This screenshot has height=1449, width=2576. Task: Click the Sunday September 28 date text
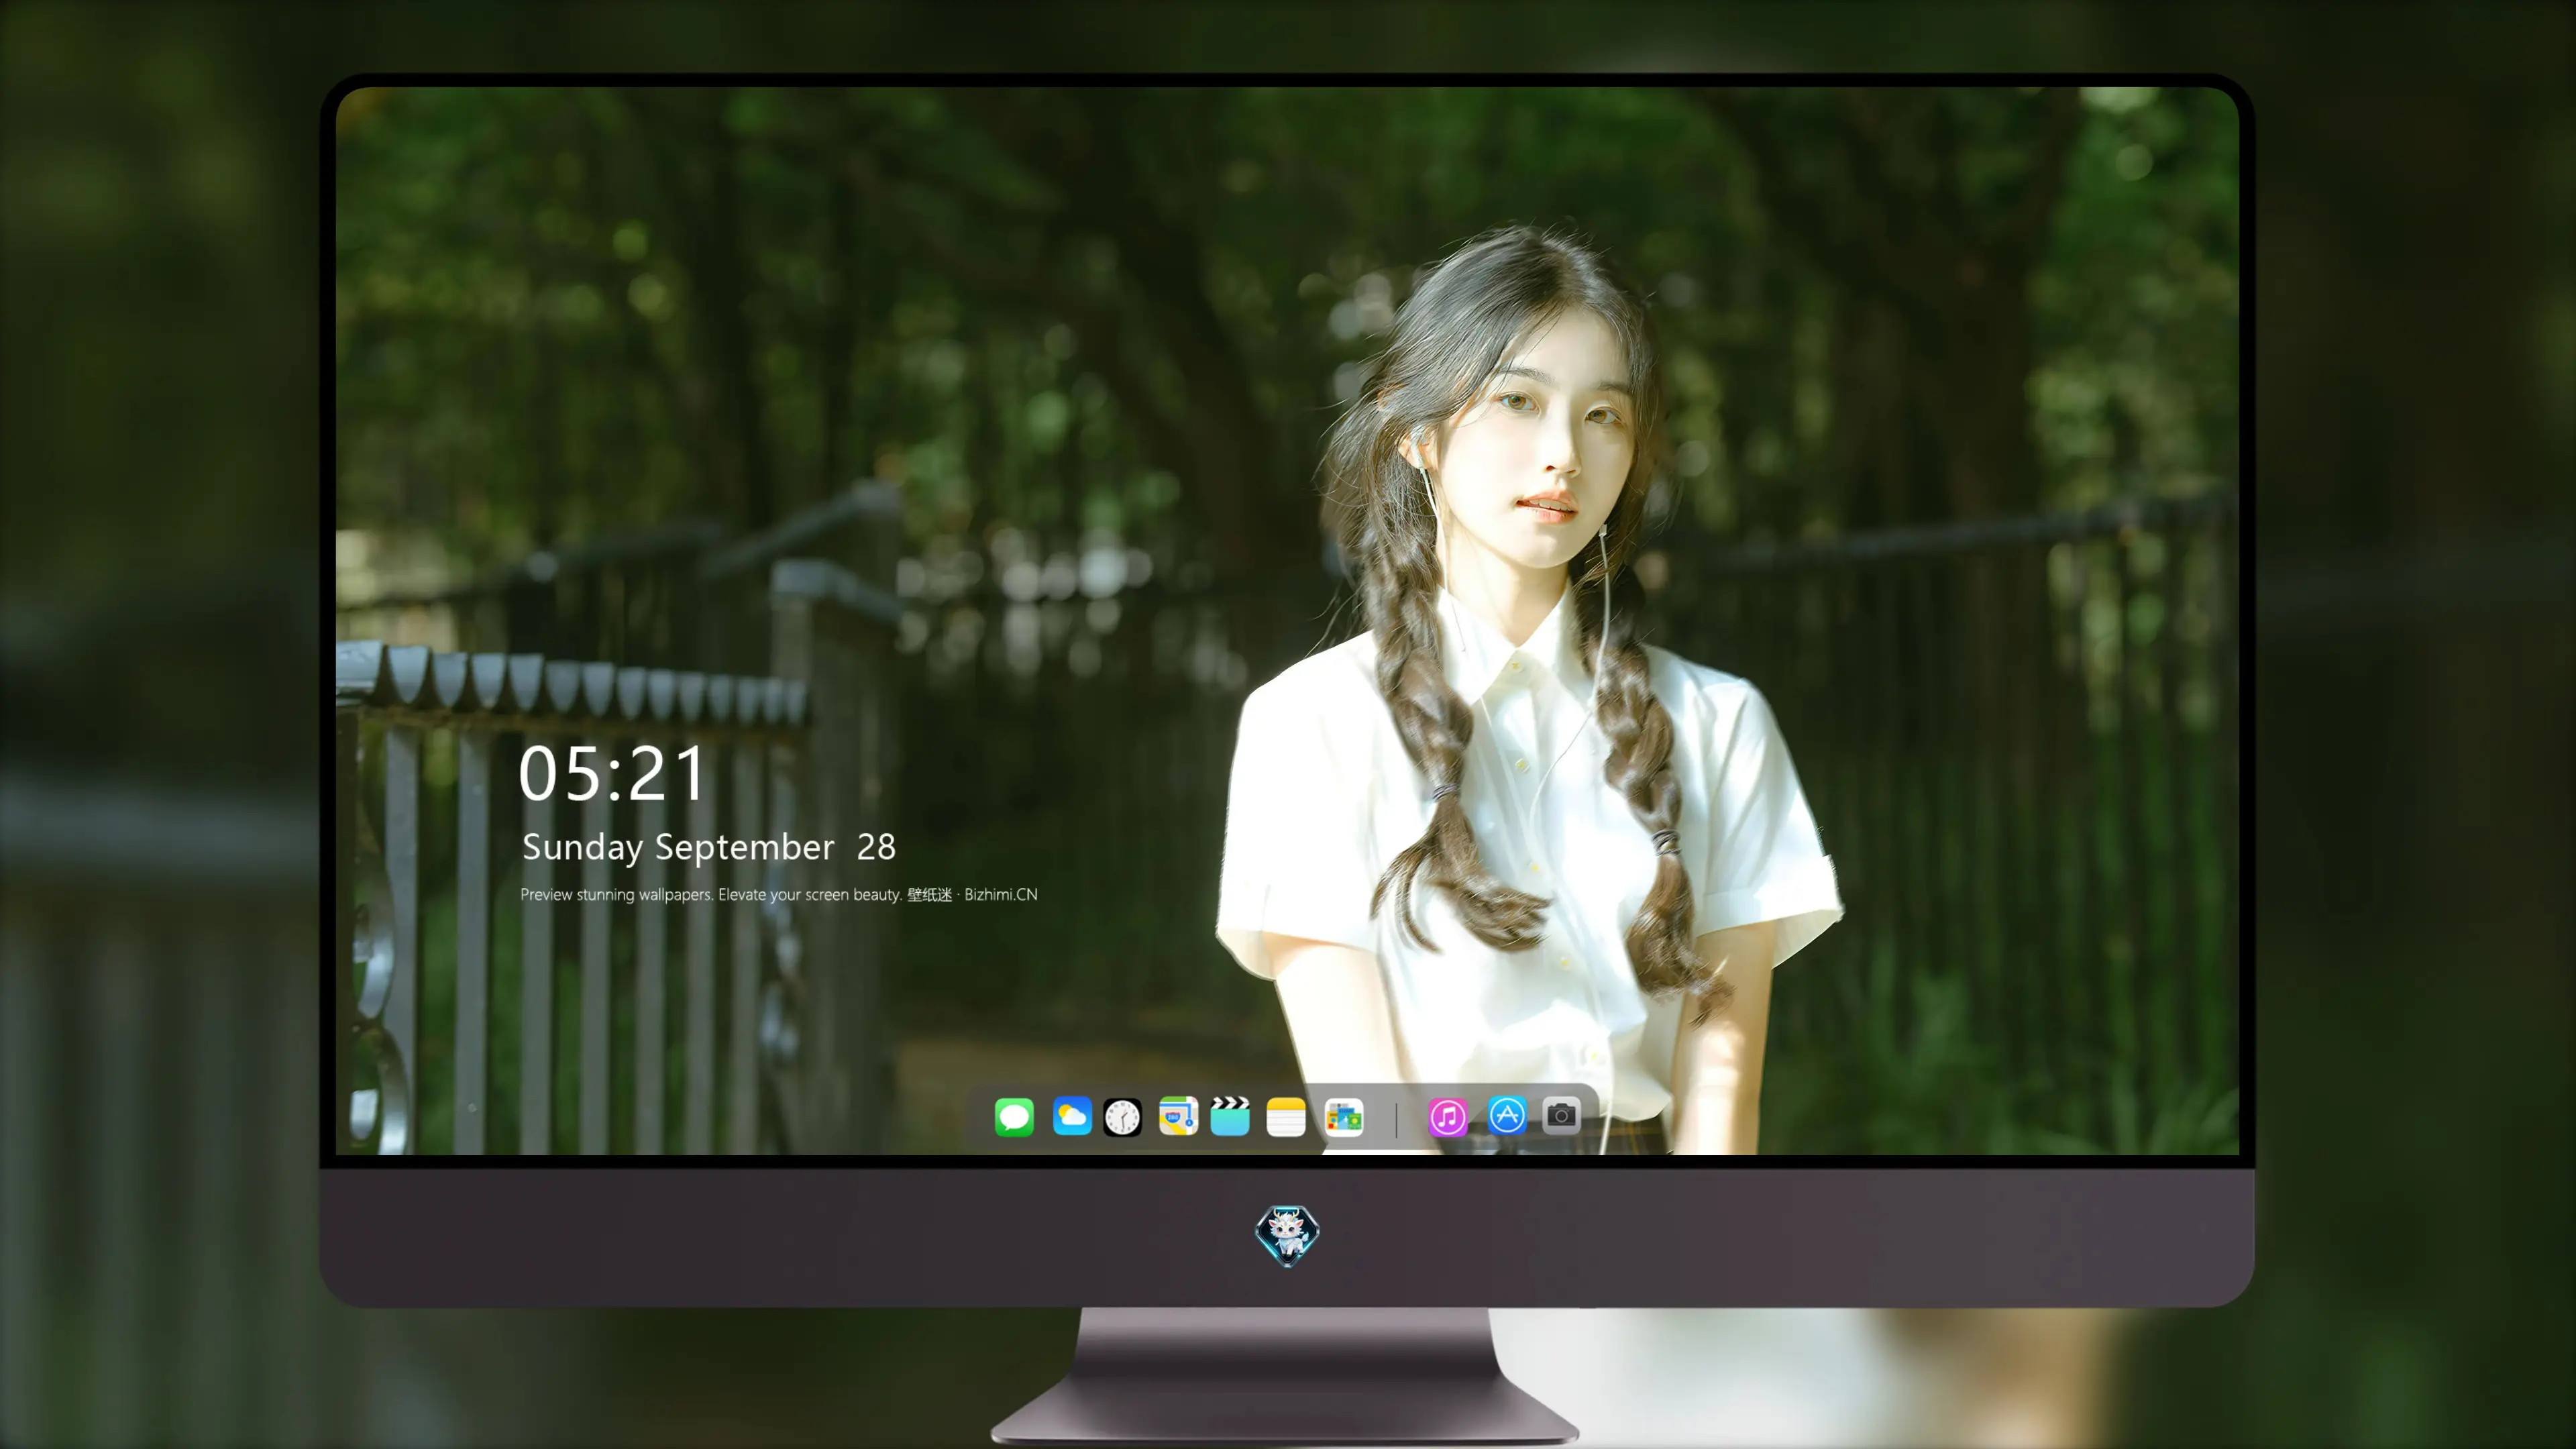[708, 847]
